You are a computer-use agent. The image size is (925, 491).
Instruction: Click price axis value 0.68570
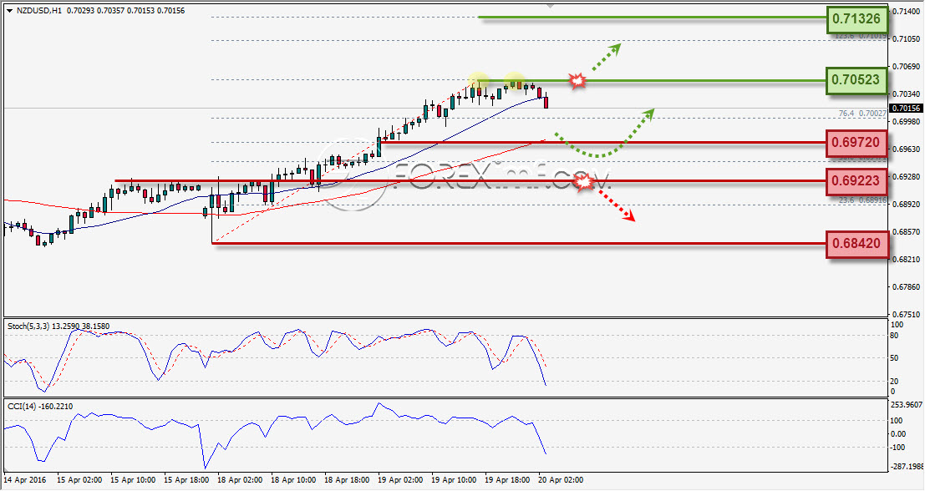point(907,232)
